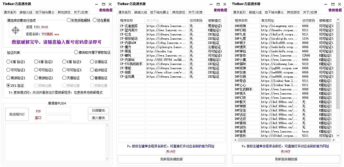This screenshot has height=167, width=344.
Task: Click the PID input field
Action: pos(58,110)
